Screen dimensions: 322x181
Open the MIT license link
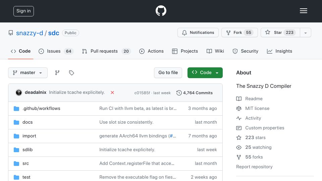pos(253,108)
